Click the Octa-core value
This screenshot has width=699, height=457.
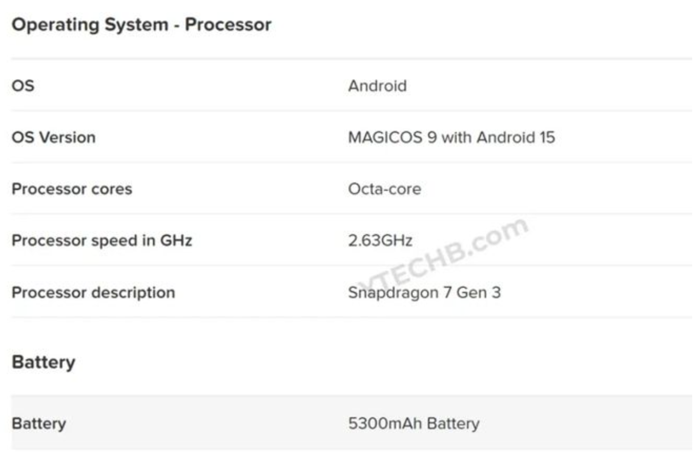384,189
